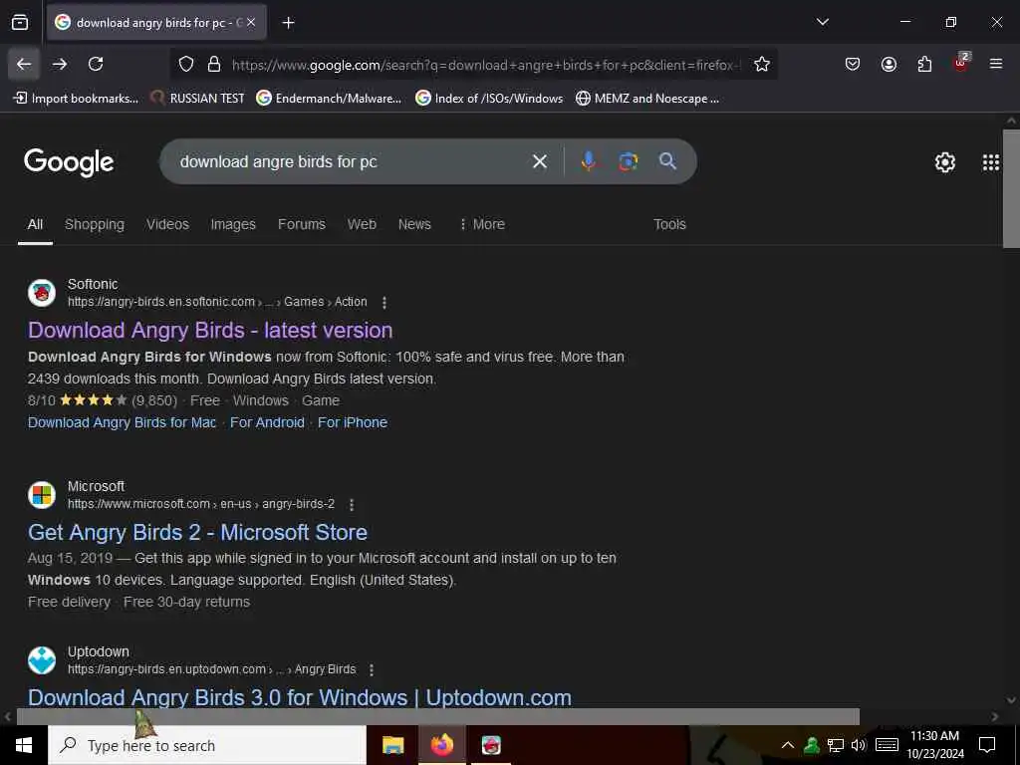Open File Explorer from taskbar
Image resolution: width=1020 pixels, height=765 pixels.
(392, 745)
